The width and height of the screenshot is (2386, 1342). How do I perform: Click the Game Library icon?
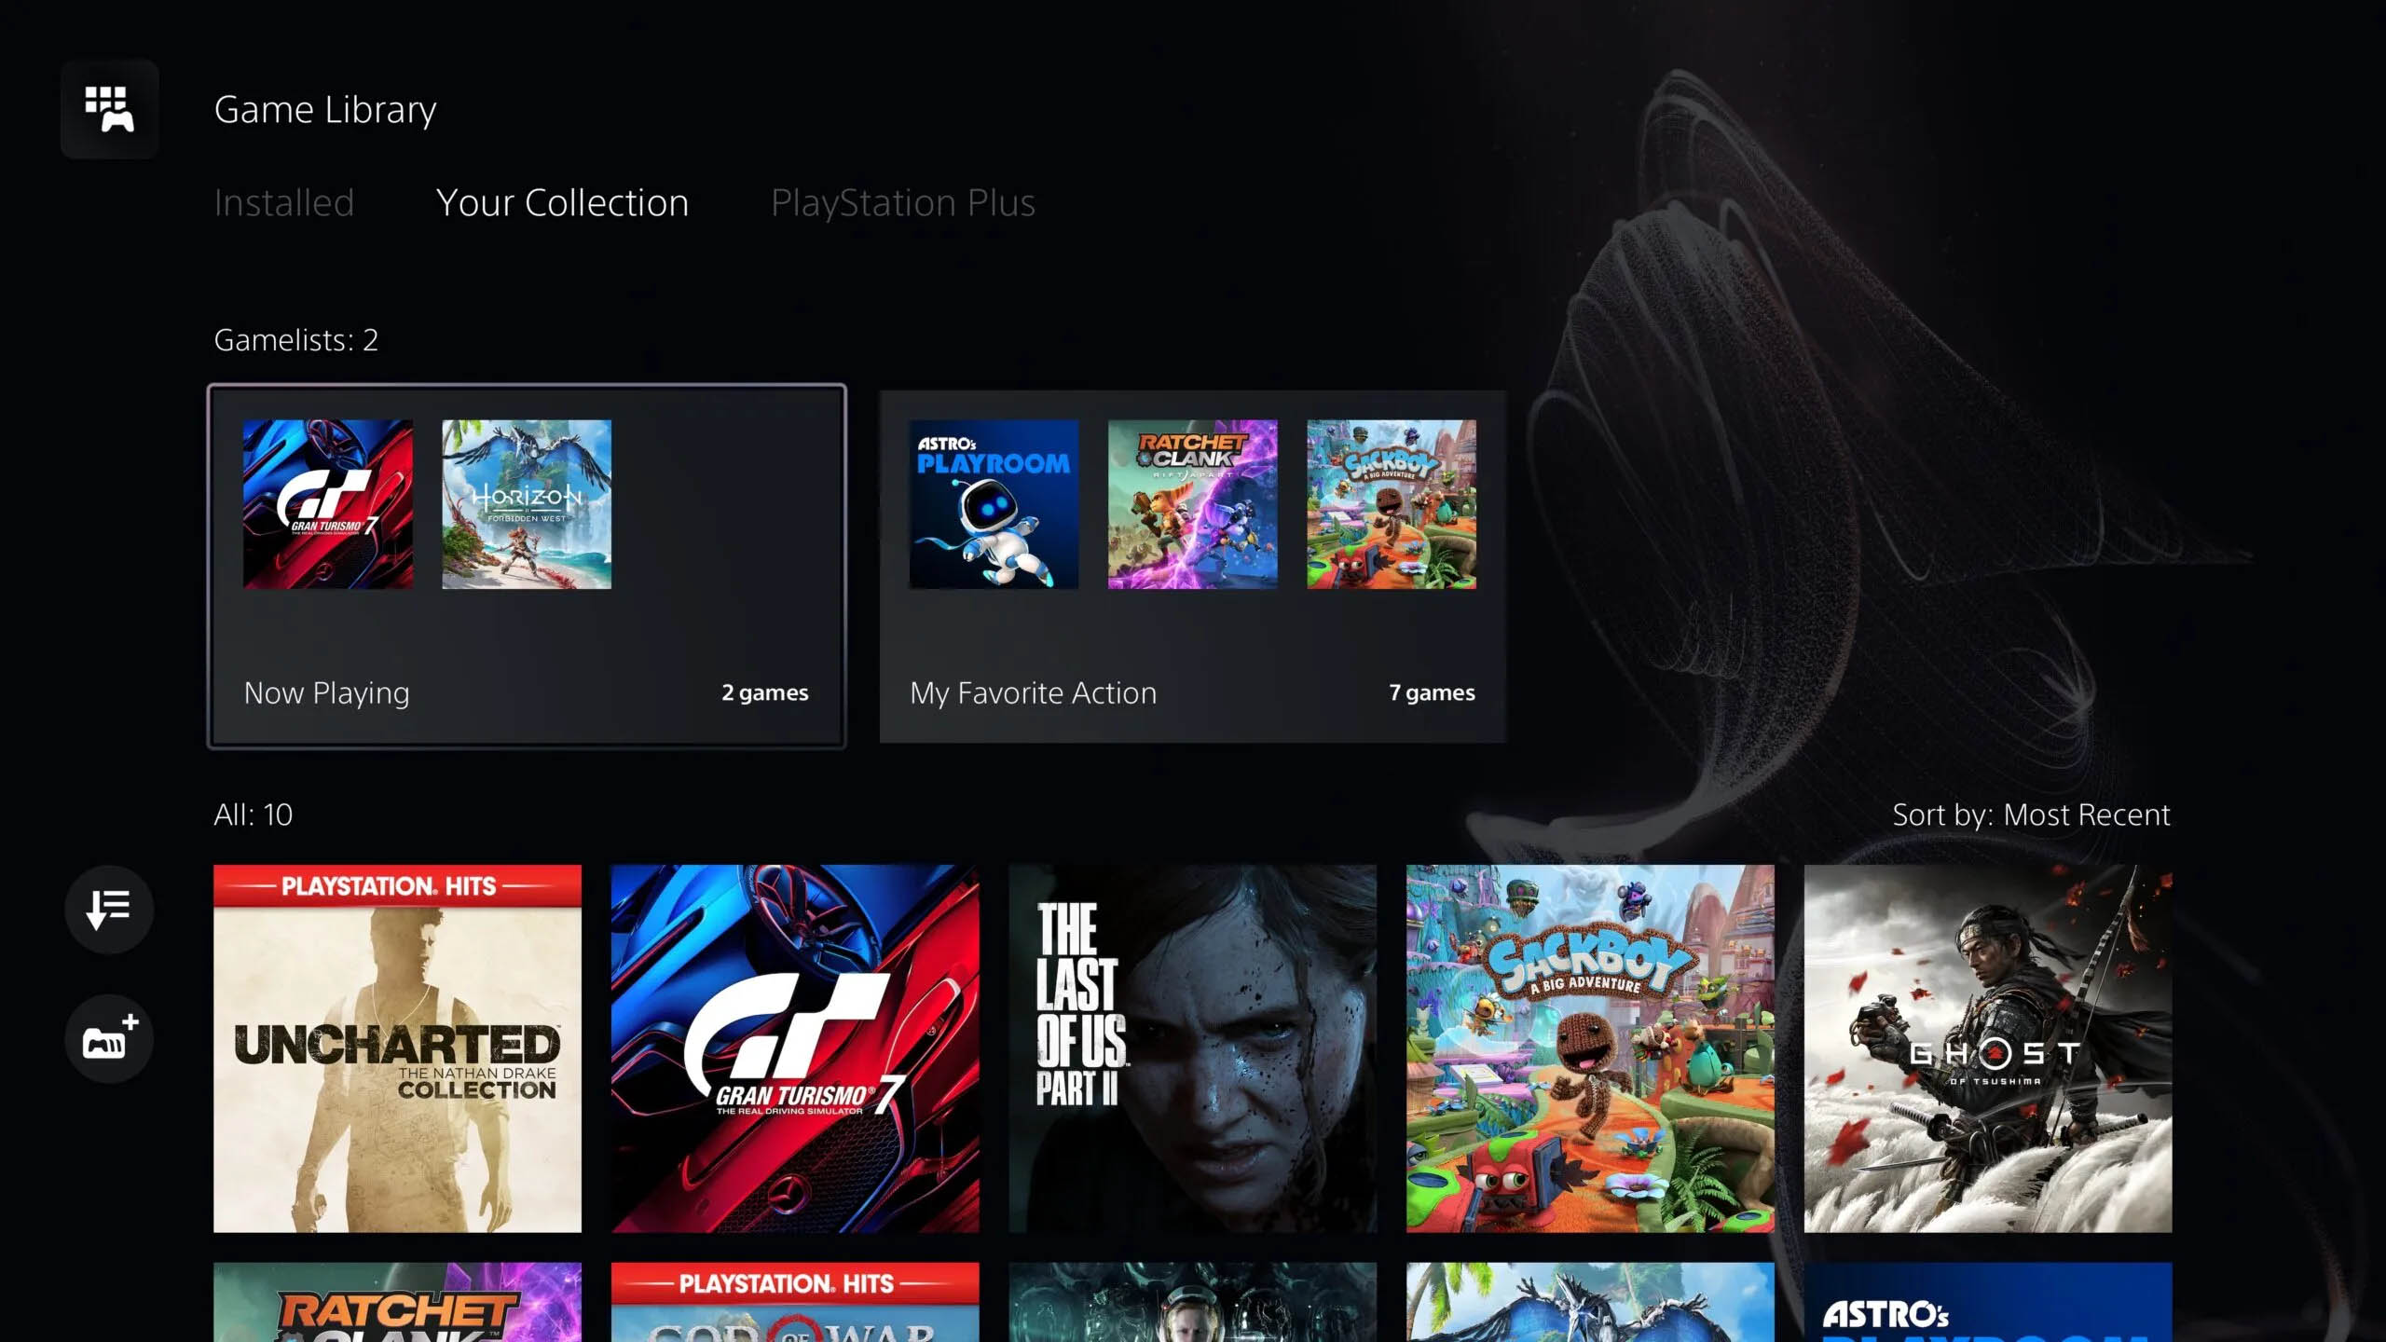tap(106, 106)
